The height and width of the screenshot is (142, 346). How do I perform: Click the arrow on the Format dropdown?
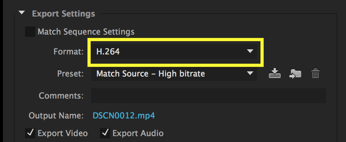[x=250, y=51]
